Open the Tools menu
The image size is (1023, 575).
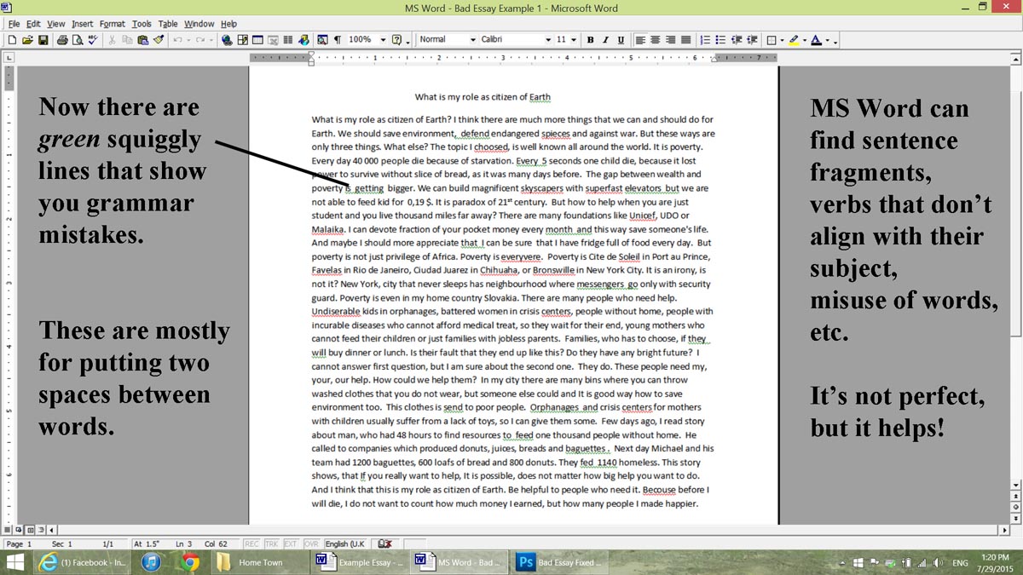point(142,24)
